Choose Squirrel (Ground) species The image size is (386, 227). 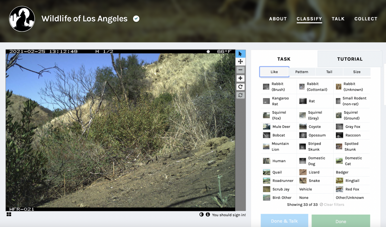click(352, 115)
